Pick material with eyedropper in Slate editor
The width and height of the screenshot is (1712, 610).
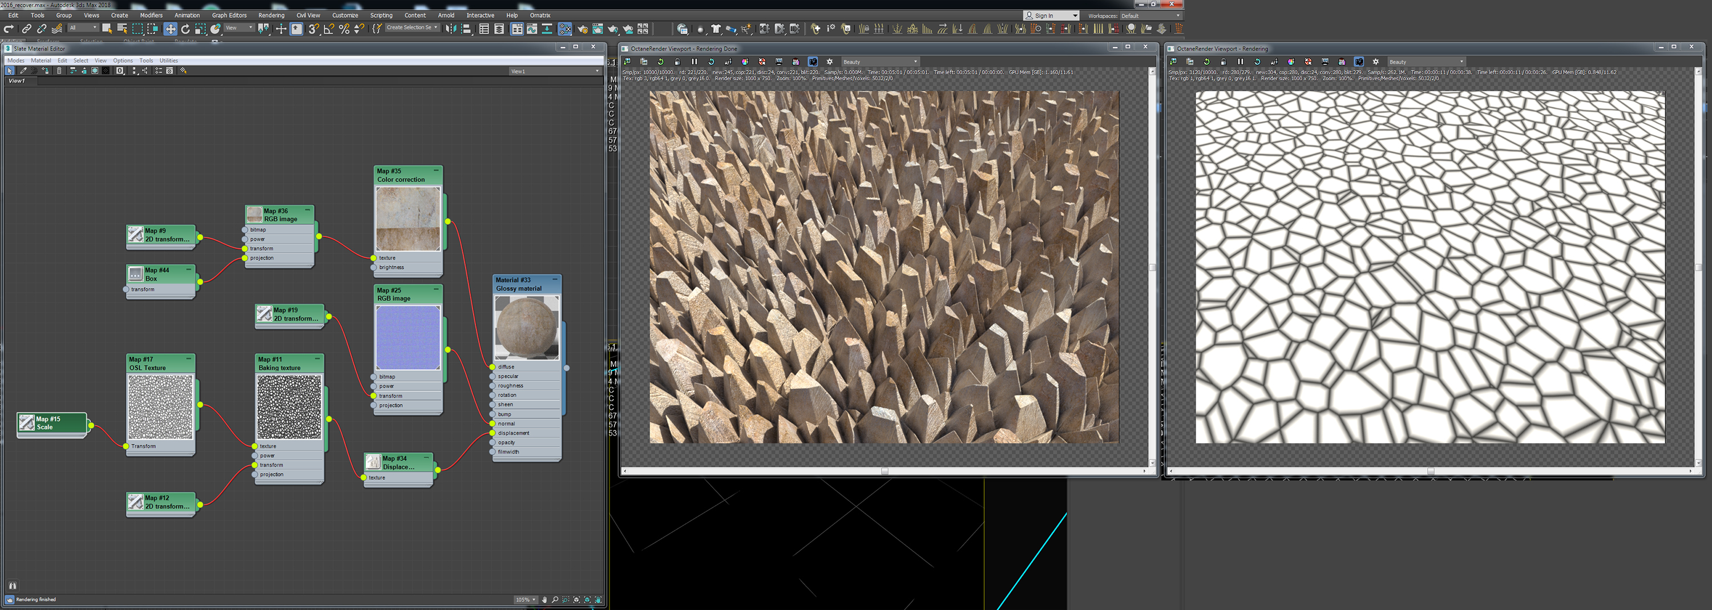23,70
